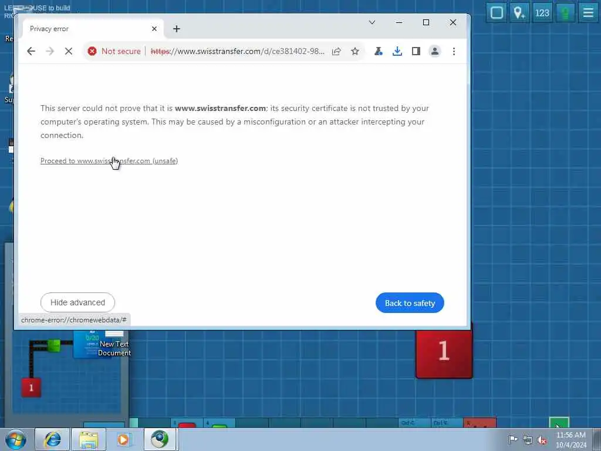Image resolution: width=601 pixels, height=451 pixels.
Task: Click the add location pin icon
Action: pos(519,13)
